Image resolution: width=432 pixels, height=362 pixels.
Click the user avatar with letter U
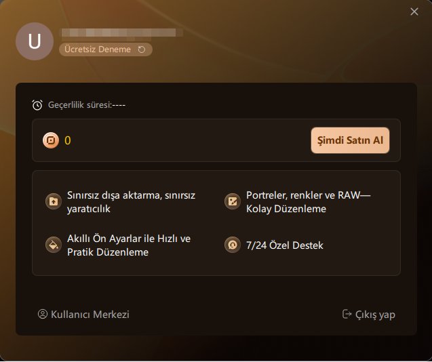click(35, 41)
